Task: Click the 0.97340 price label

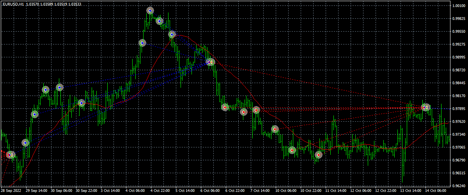Action: click(458, 135)
